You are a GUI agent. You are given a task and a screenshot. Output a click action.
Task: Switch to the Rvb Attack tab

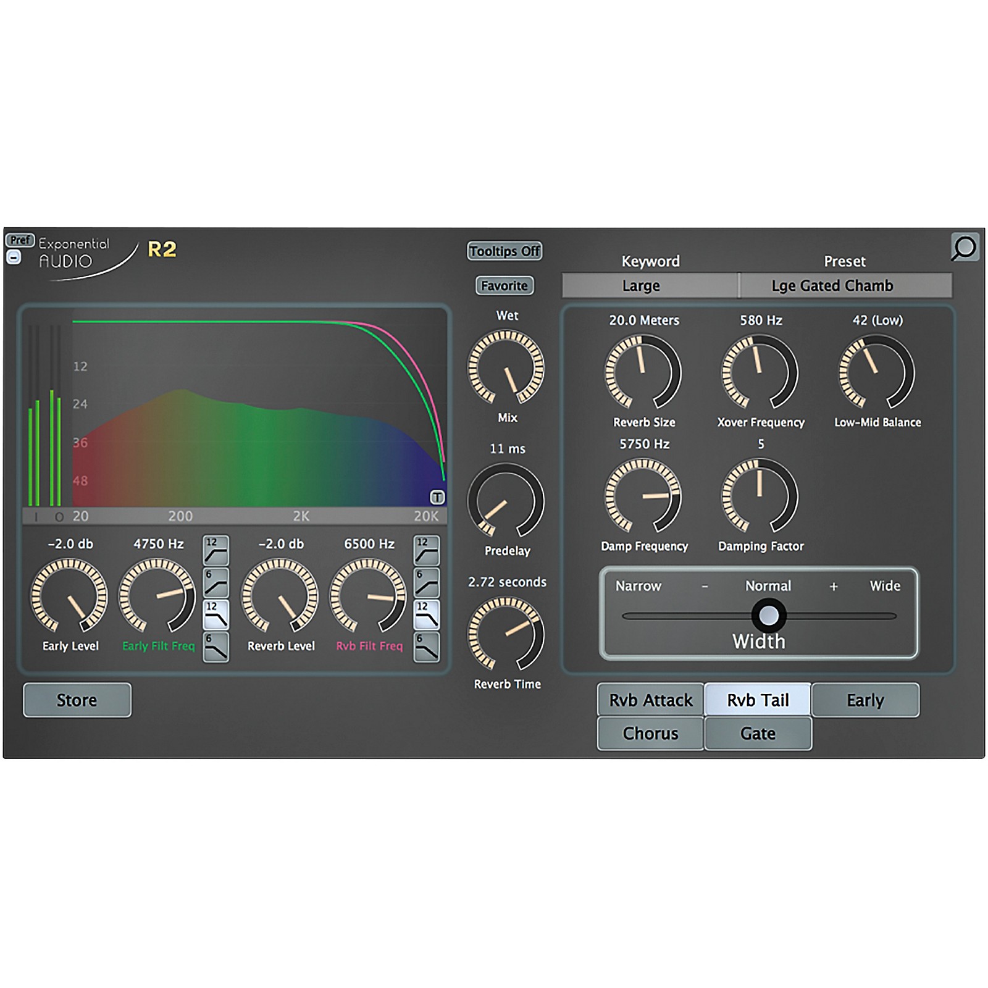(650, 700)
